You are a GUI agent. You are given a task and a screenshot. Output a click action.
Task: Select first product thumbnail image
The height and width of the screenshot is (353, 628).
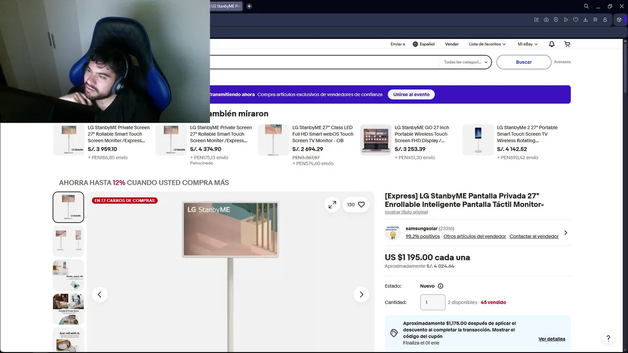pyautogui.click(x=68, y=207)
